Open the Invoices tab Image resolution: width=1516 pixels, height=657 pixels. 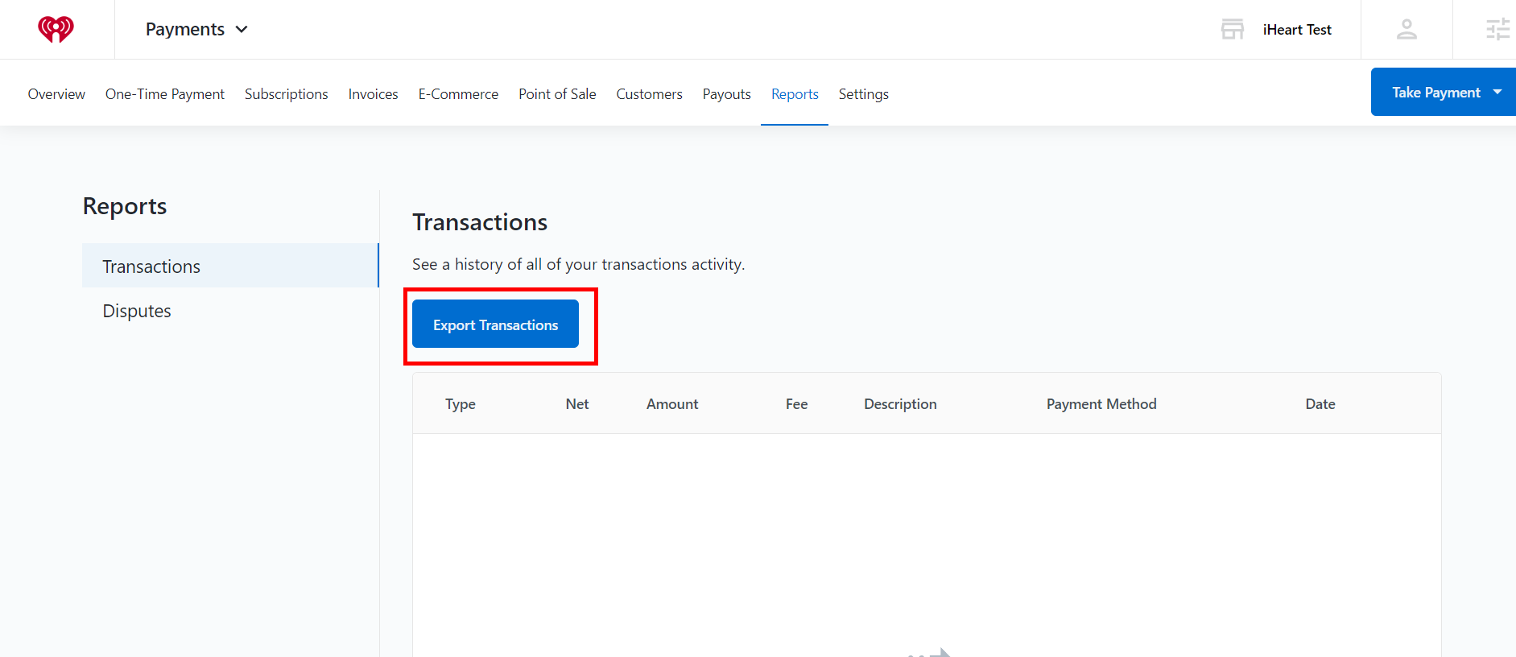(373, 94)
